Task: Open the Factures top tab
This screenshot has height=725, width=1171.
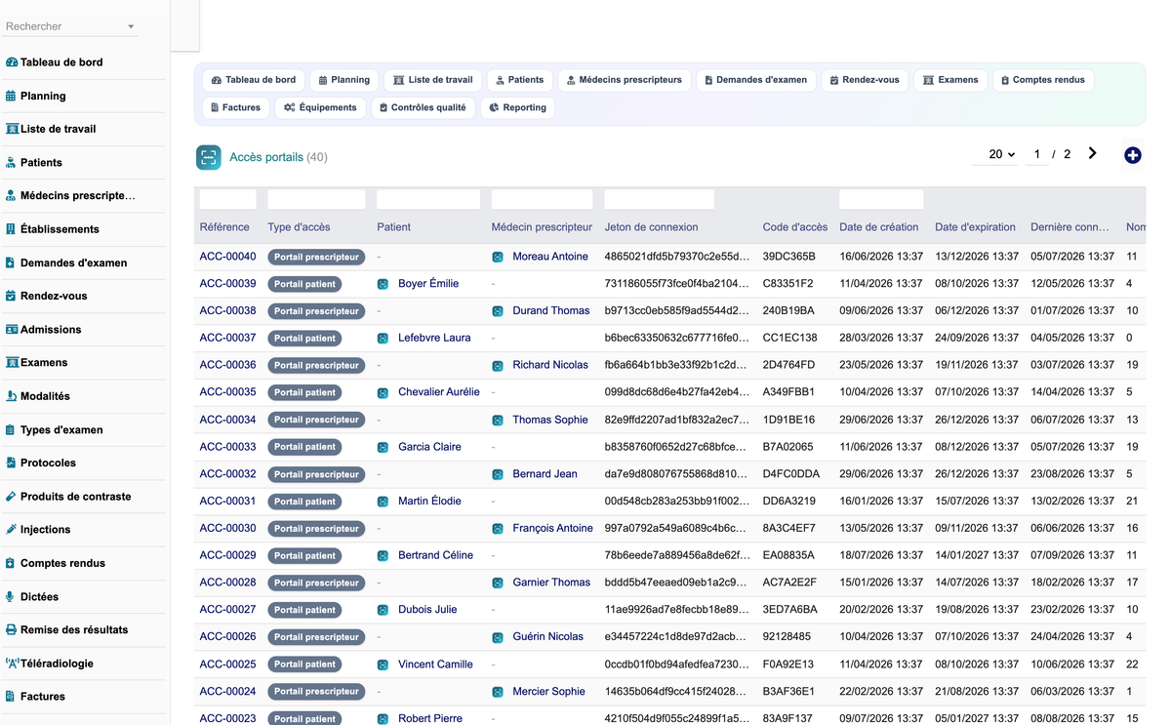Action: [236, 107]
